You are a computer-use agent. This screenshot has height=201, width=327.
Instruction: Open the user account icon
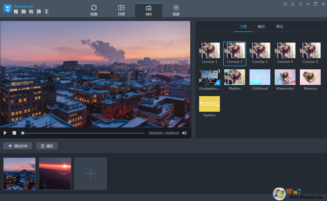292,4
